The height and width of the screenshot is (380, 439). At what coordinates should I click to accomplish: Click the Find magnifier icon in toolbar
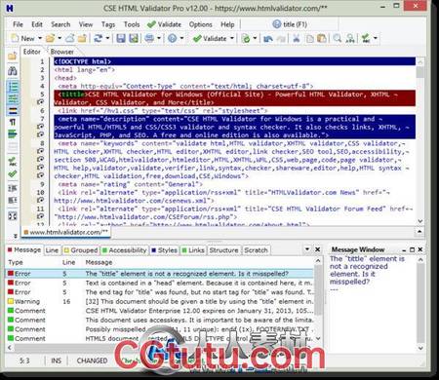[x=338, y=38]
